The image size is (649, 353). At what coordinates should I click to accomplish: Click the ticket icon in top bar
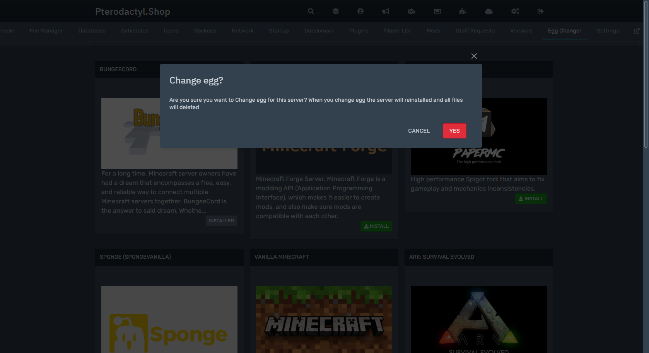437,11
